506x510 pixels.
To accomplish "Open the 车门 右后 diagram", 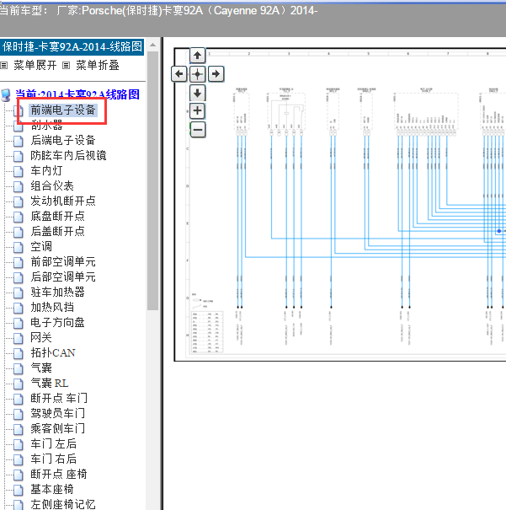I will pos(53,459).
